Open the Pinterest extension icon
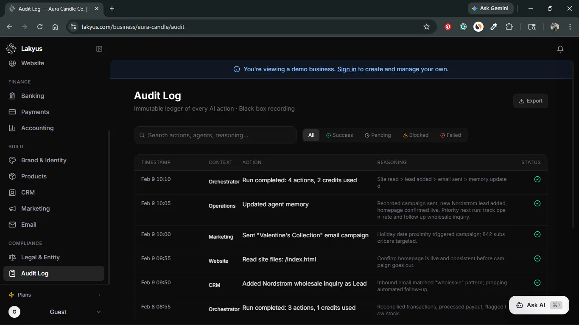 tap(448, 27)
